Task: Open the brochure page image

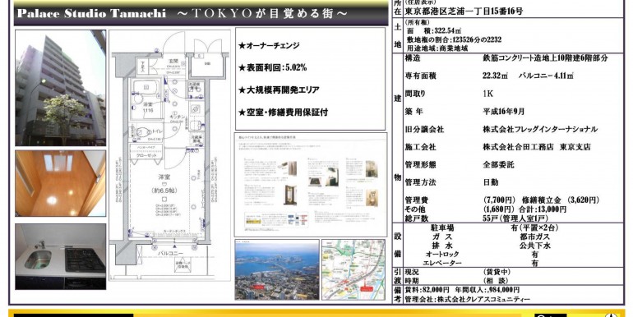Action: pyautogui.click(x=311, y=185)
